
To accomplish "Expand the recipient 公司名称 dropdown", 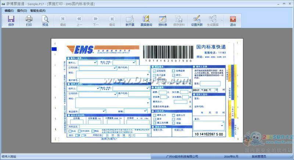I will tap(115, 95).
